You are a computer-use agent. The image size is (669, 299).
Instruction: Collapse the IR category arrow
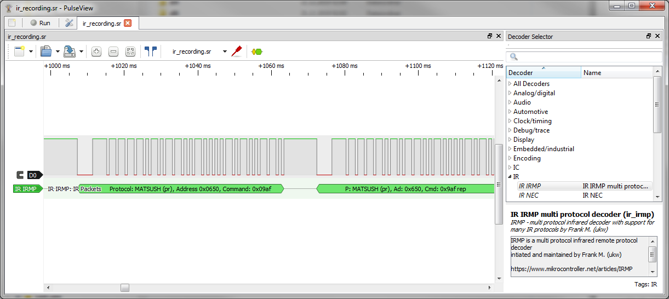pyautogui.click(x=510, y=177)
